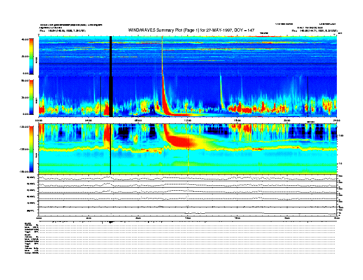Click the black data gap in RAD1 spectrogram
The width and height of the screenshot is (363, 280).
111,97
